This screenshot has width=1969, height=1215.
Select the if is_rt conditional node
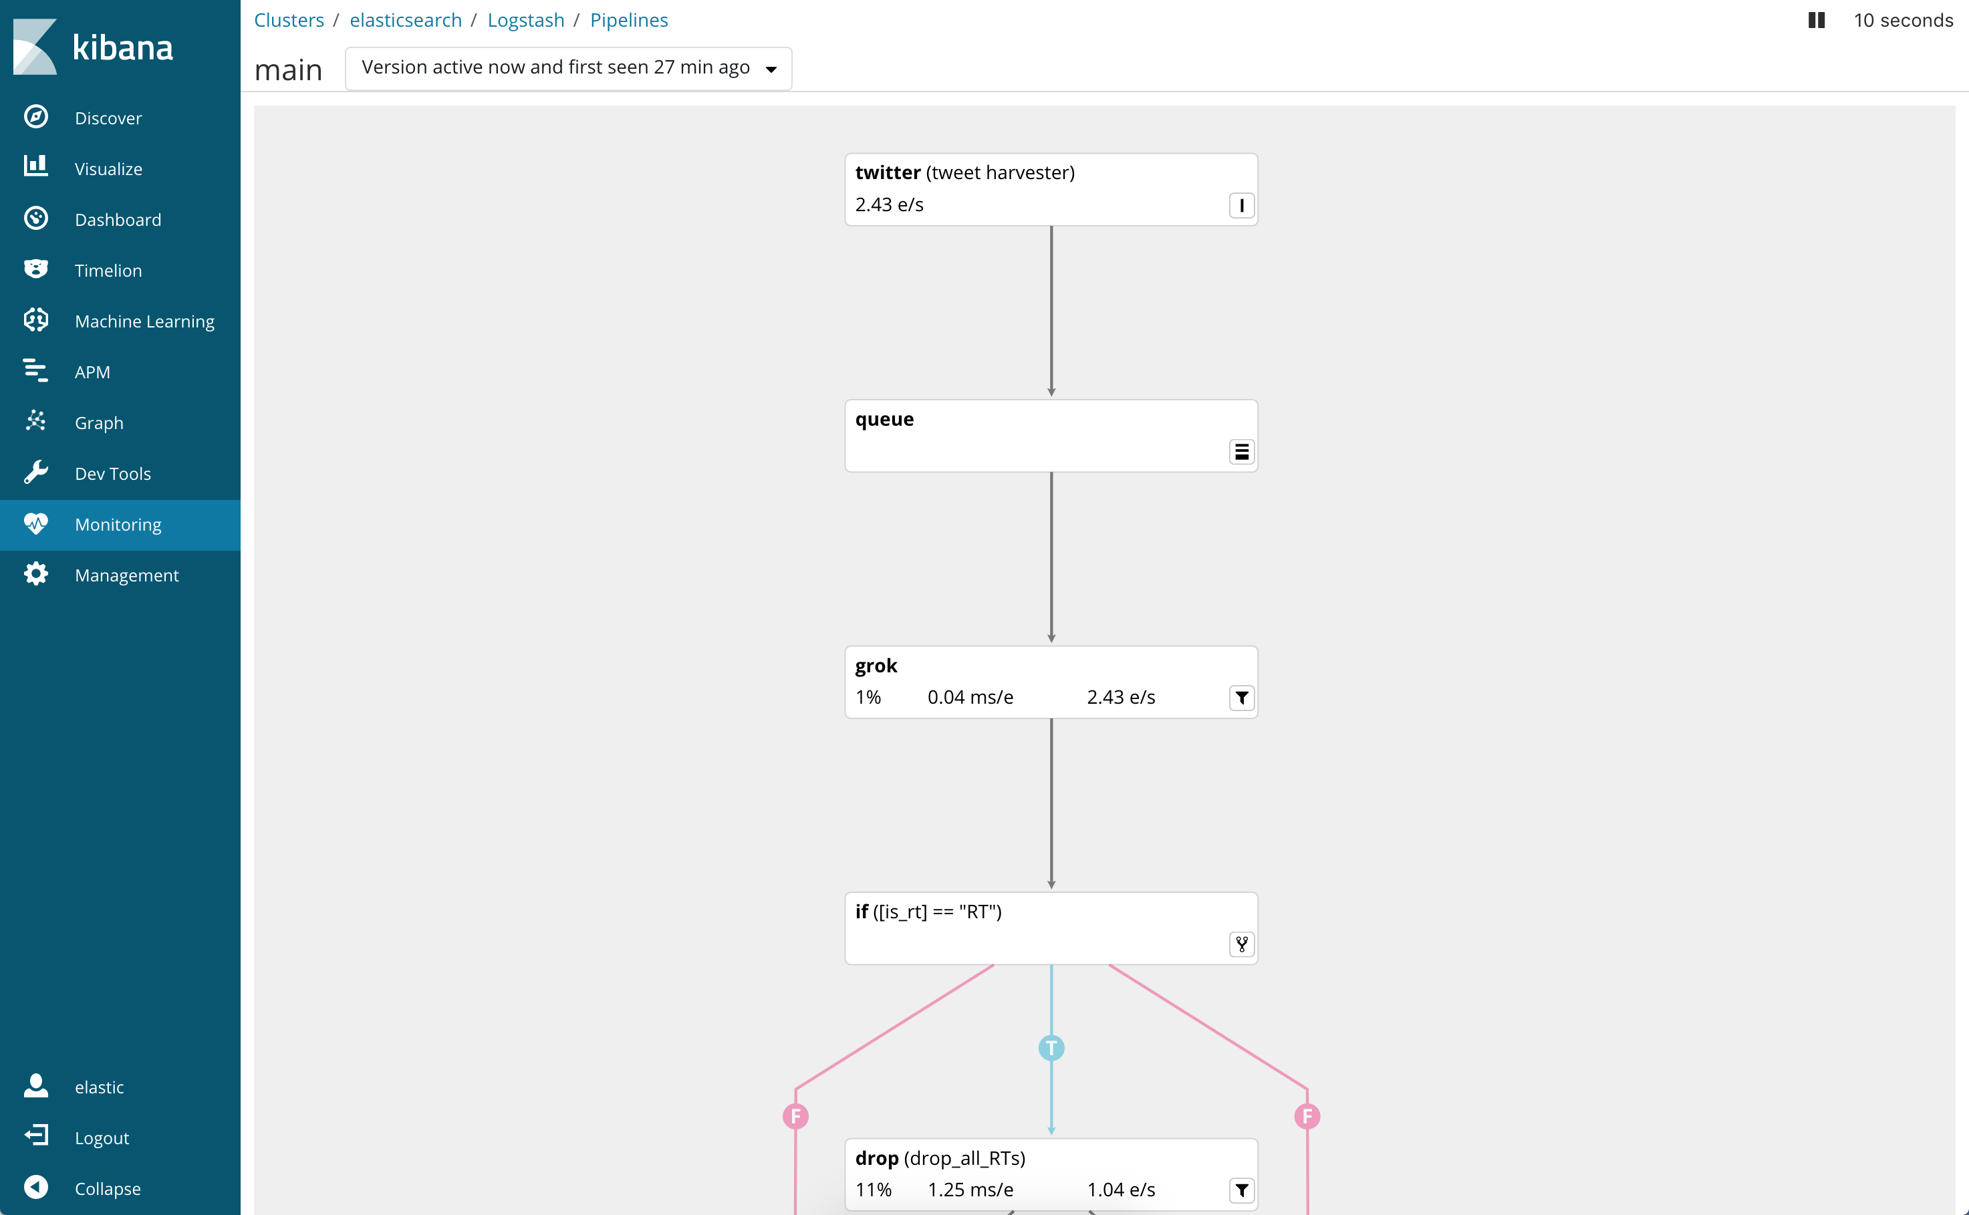click(x=1051, y=928)
